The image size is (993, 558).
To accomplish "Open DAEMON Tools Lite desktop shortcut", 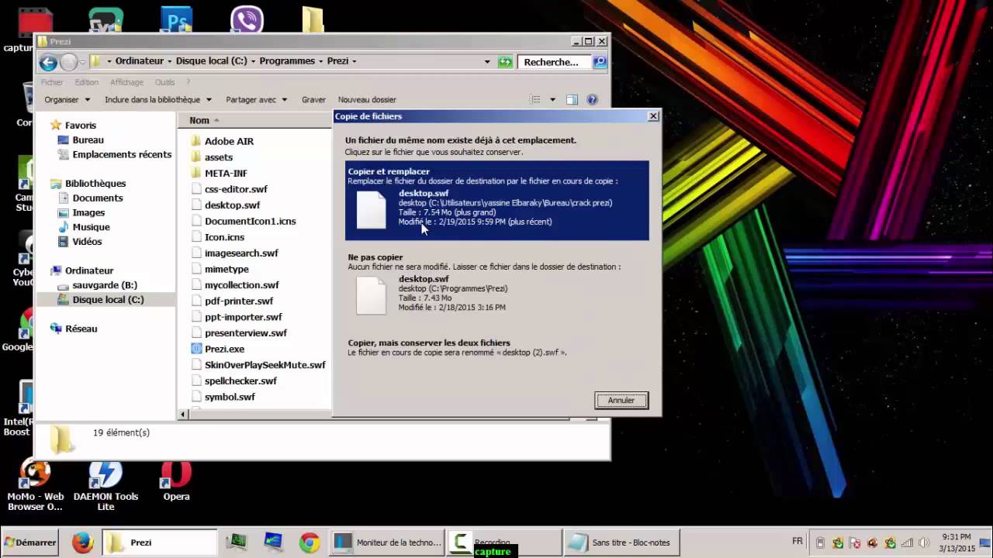I will pyautogui.click(x=106, y=486).
